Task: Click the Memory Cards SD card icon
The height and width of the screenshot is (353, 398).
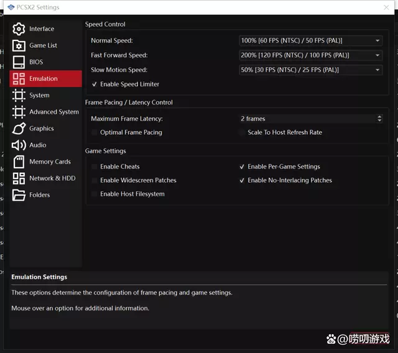Action: (19, 162)
